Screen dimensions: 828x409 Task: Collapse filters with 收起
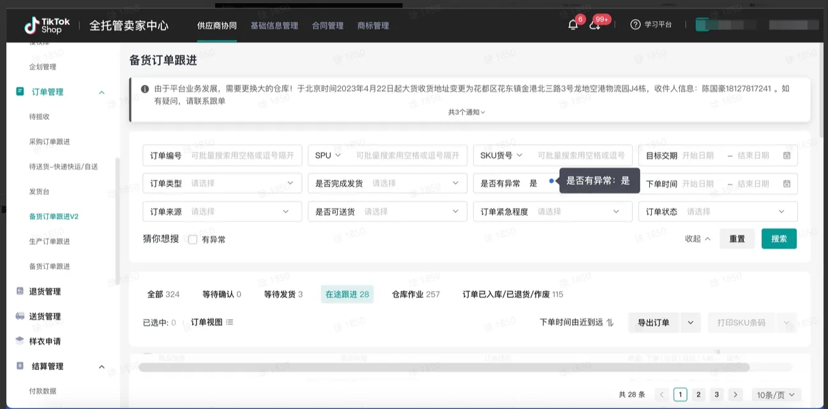[x=698, y=239]
